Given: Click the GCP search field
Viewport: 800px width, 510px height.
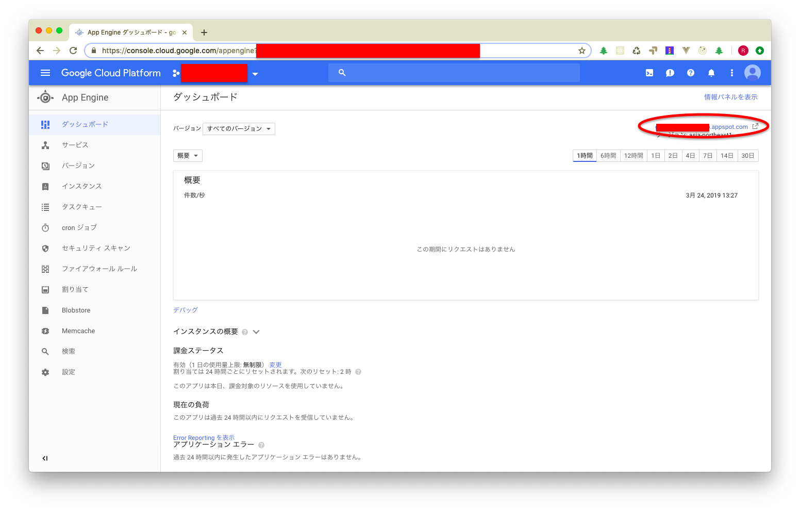Looking at the screenshot, I should pyautogui.click(x=454, y=73).
